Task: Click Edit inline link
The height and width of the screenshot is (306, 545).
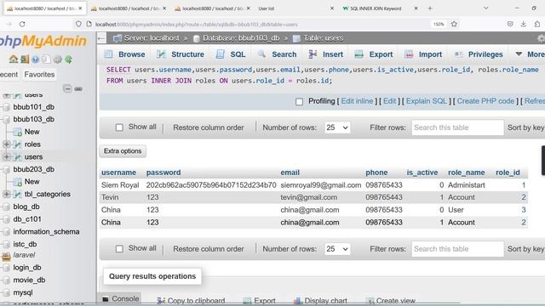Action: coord(357,101)
